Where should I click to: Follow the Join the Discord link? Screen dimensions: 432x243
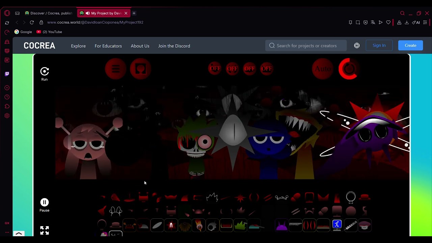tap(174, 46)
